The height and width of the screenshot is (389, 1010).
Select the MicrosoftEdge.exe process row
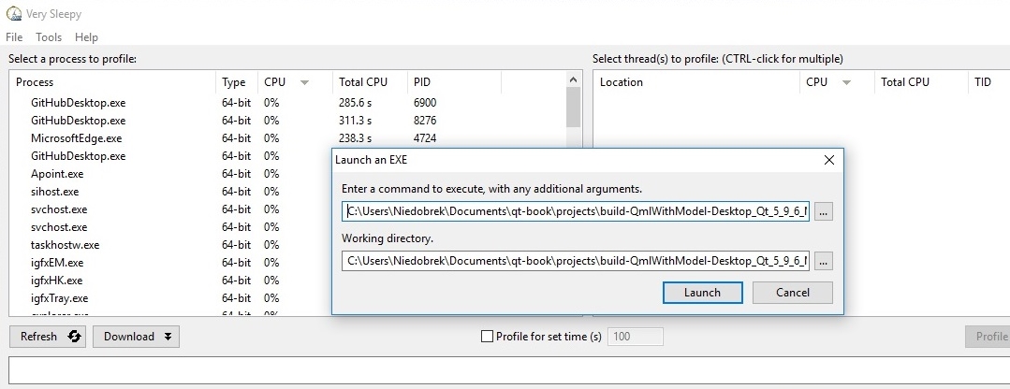coord(77,138)
